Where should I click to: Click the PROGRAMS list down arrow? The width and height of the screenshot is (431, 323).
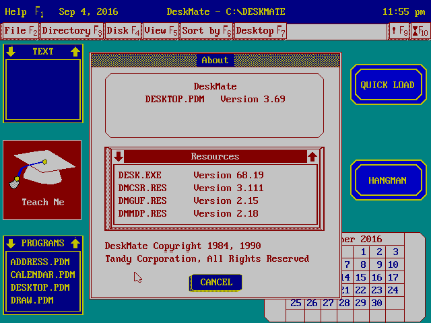[11, 243]
